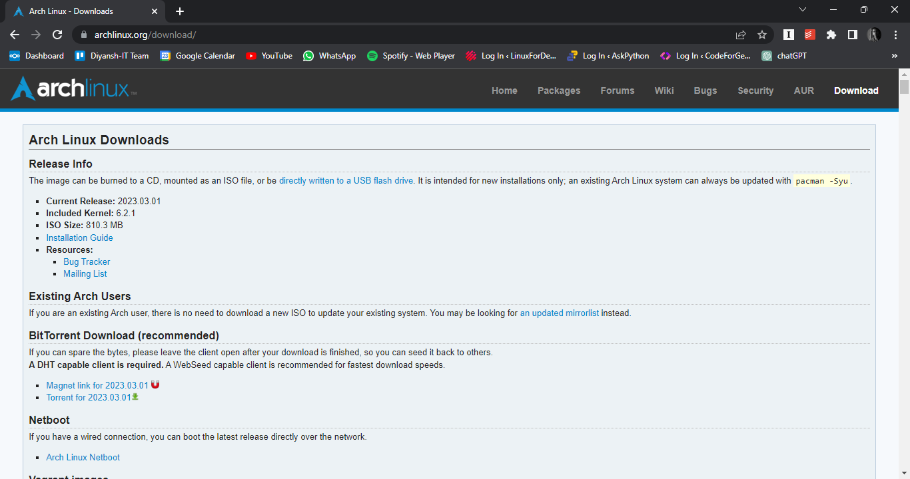The image size is (910, 479).
Task: Expand the hidden bookmarks overflow chevron
Action: pyautogui.click(x=894, y=56)
